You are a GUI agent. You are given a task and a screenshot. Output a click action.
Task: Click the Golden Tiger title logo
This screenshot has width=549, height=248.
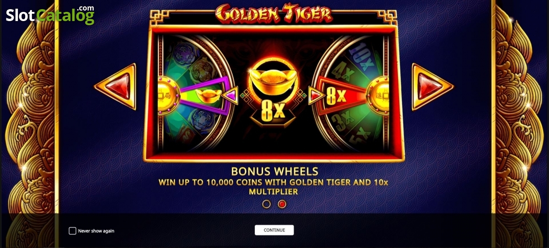pyautogui.click(x=274, y=14)
